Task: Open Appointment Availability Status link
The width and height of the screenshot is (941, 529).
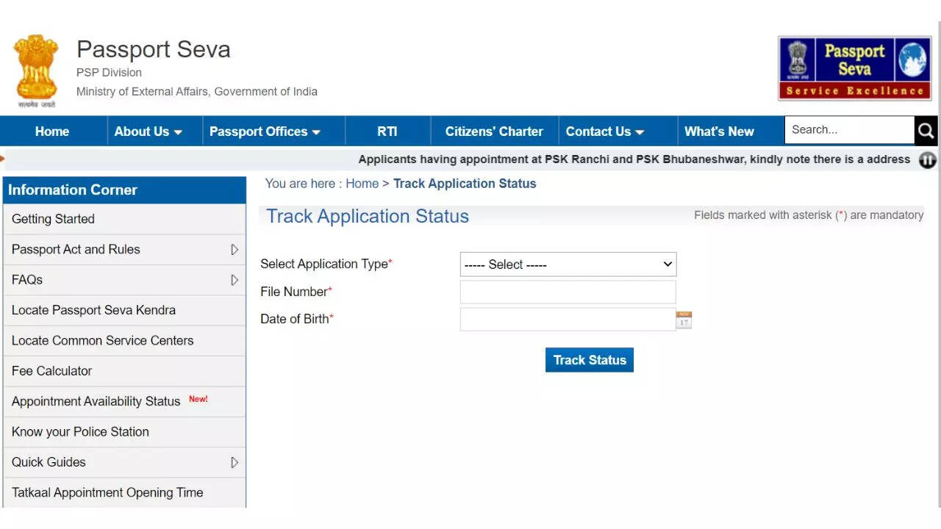Action: (x=96, y=401)
